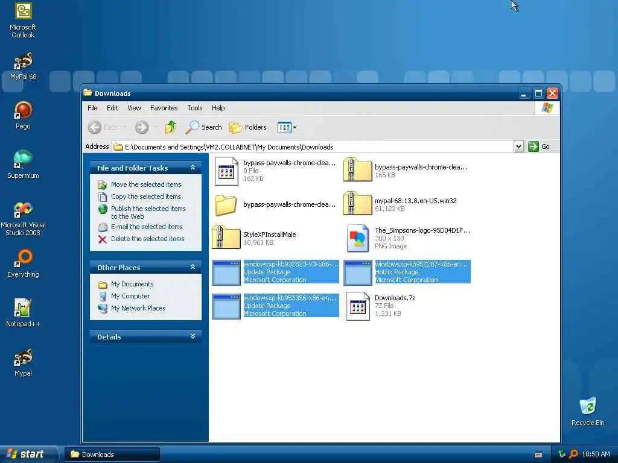Open the address bar dropdown arrow
This screenshot has width=618, height=463.
click(518, 146)
